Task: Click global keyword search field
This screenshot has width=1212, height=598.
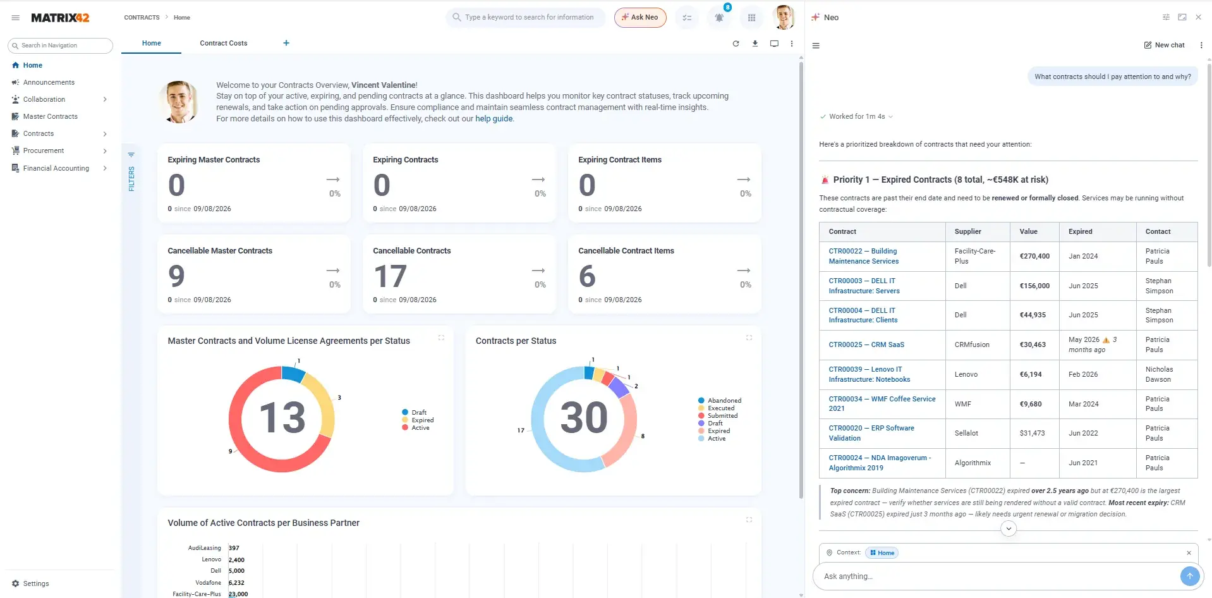Action: (x=526, y=17)
